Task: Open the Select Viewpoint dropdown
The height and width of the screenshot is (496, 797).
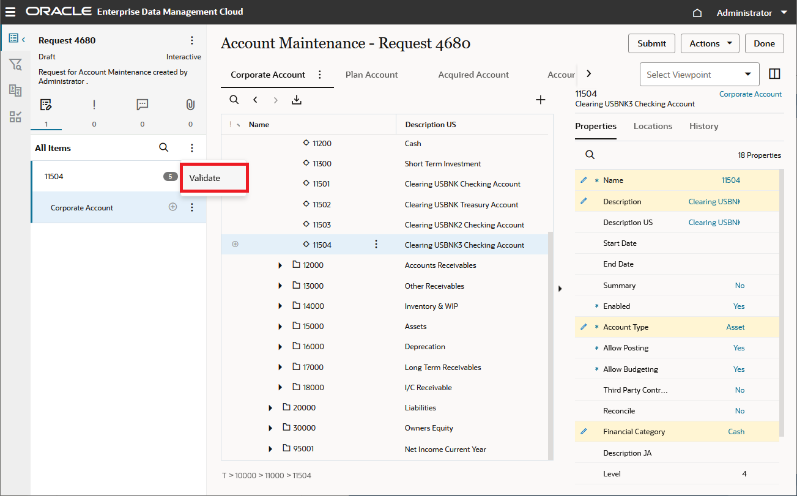Action: pos(699,75)
